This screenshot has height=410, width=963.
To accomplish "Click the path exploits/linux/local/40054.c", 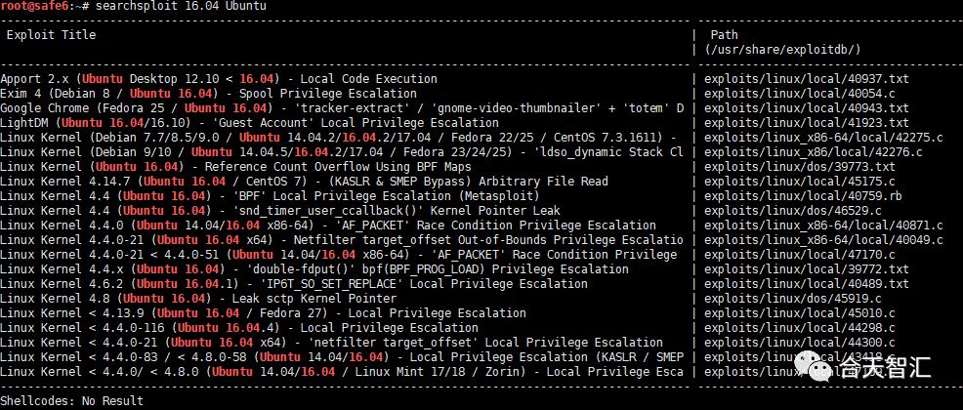I will tap(800, 94).
